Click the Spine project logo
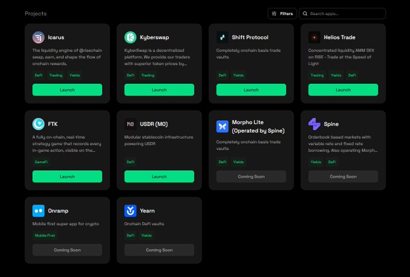 pyautogui.click(x=314, y=124)
